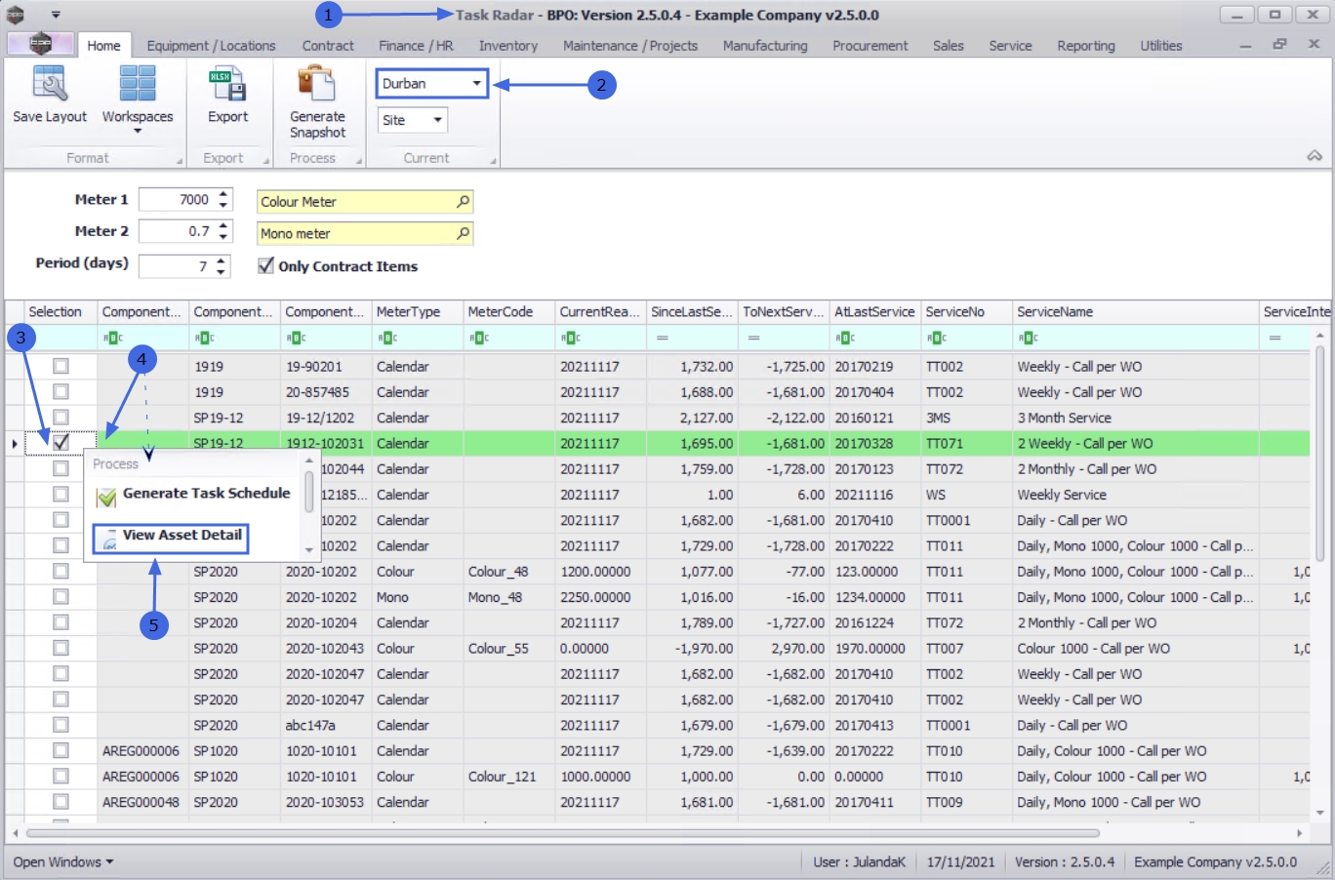Click the Mono meter search magnifier icon
1335x880 pixels.
[463, 234]
